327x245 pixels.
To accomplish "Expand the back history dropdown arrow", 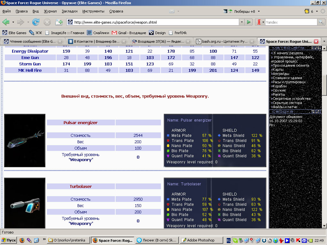I will (13, 22).
